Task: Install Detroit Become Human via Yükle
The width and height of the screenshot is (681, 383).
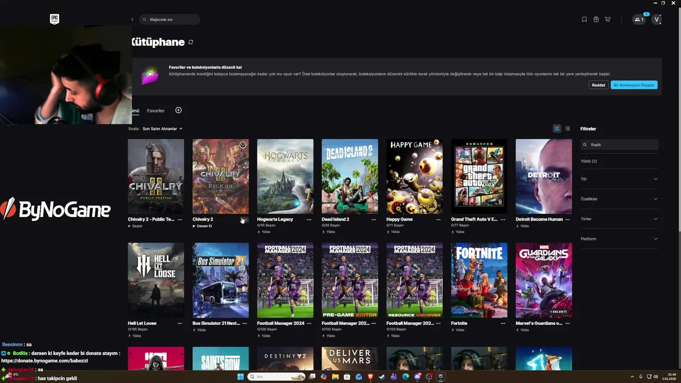Action: click(522, 226)
